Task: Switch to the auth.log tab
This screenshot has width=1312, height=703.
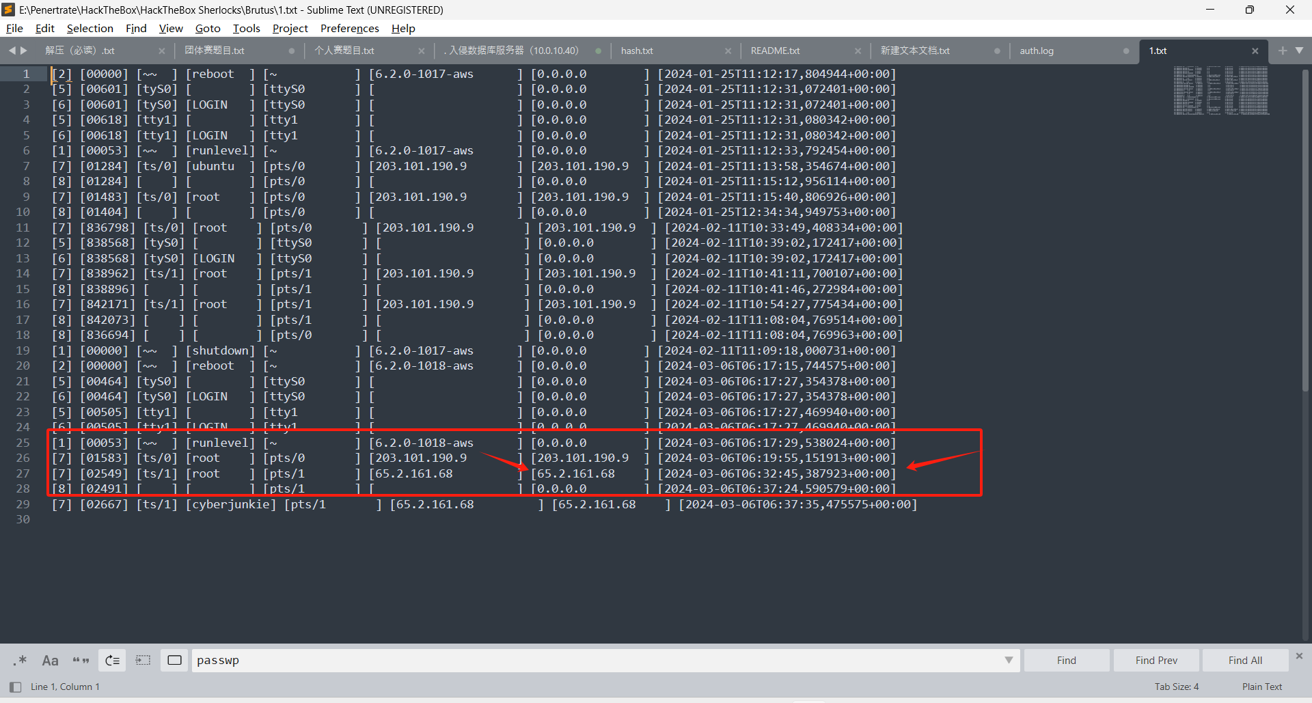Action: [x=1036, y=51]
